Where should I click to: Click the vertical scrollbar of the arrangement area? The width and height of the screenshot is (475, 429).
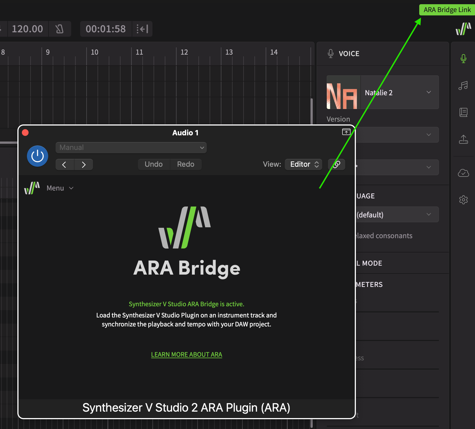(312, 112)
